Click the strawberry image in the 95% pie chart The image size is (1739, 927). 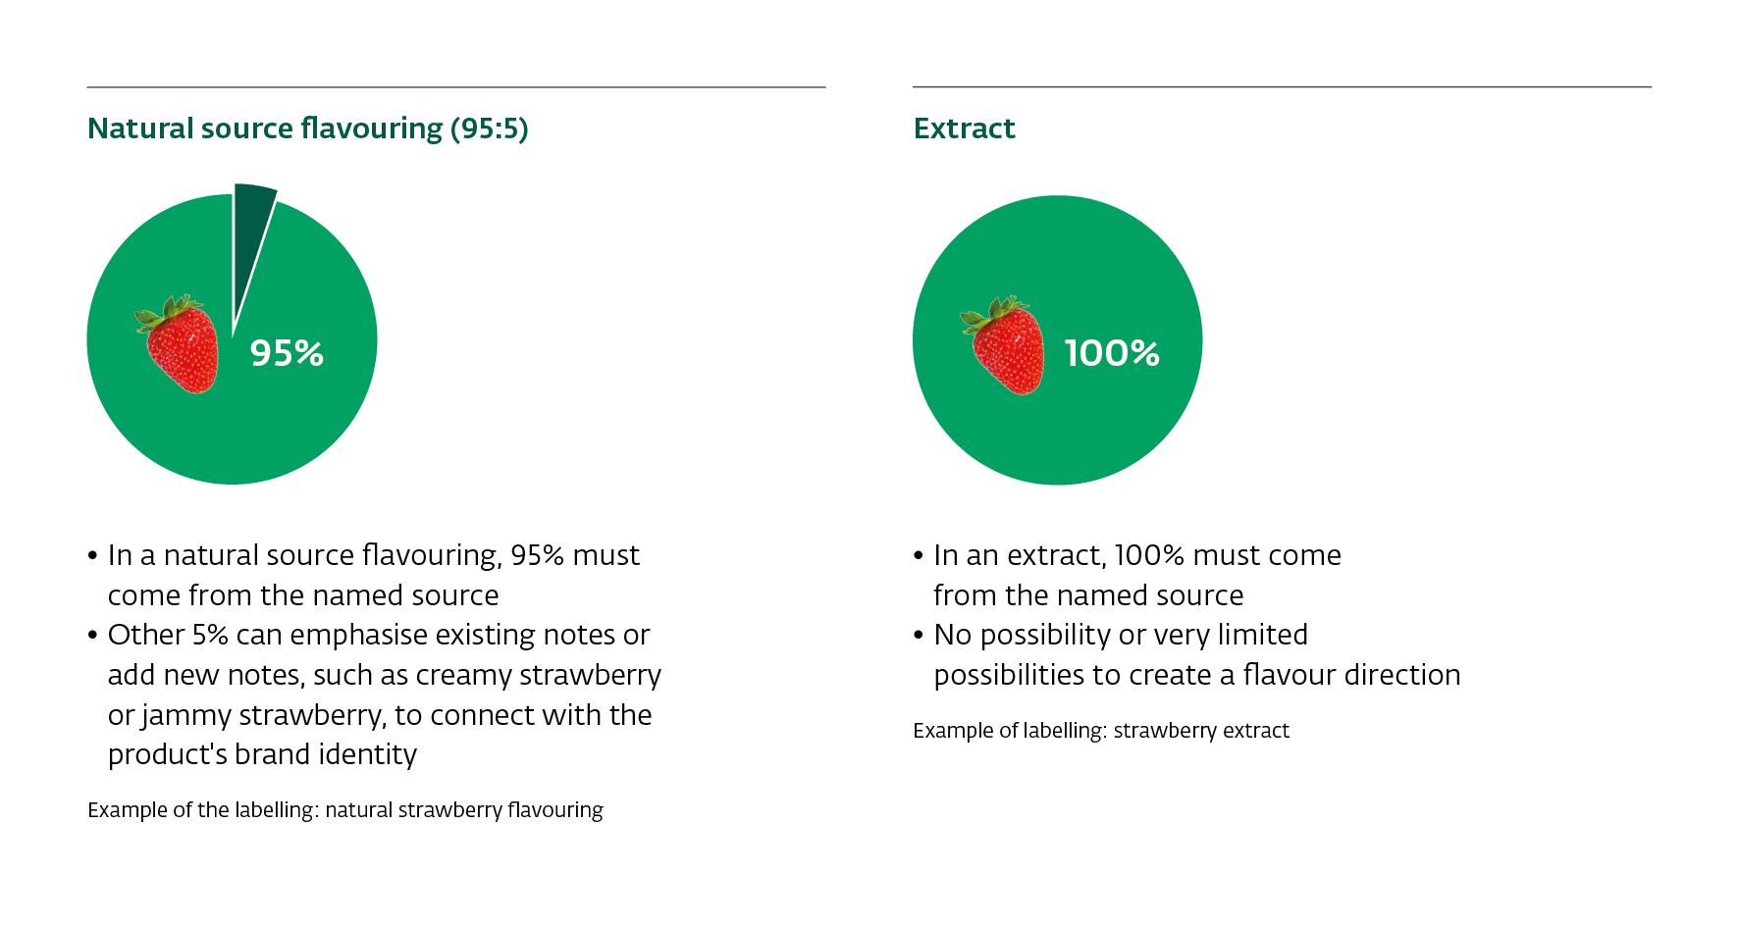point(178,344)
